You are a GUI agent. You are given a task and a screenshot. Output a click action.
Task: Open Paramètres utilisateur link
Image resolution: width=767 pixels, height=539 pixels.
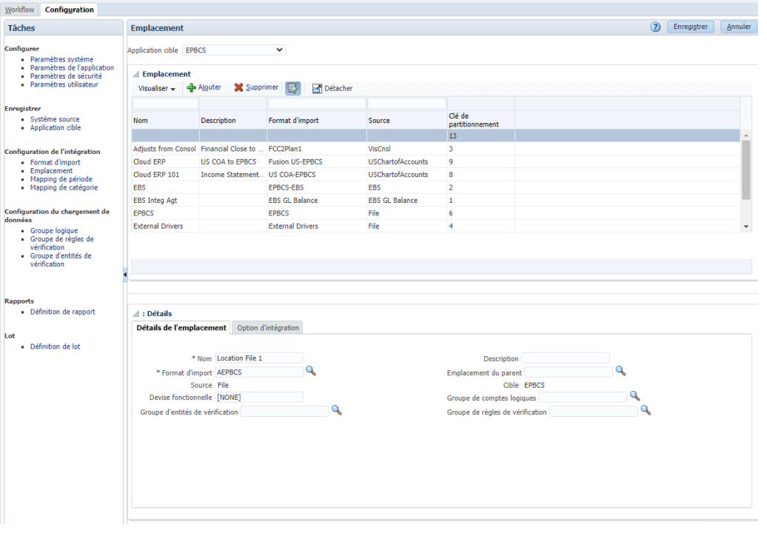(x=64, y=84)
